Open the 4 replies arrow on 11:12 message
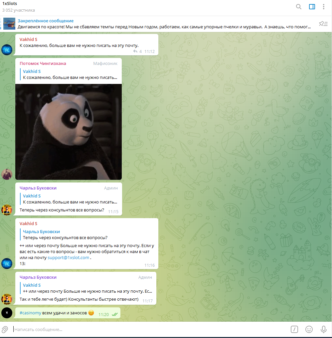332x338 pixels. tap(137, 51)
